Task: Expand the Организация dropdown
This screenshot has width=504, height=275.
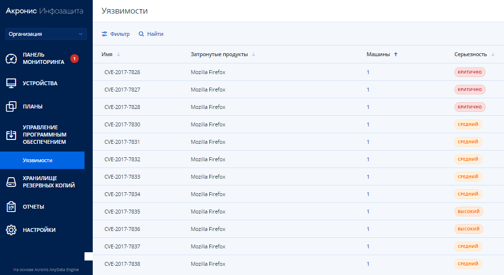Action: (46, 34)
